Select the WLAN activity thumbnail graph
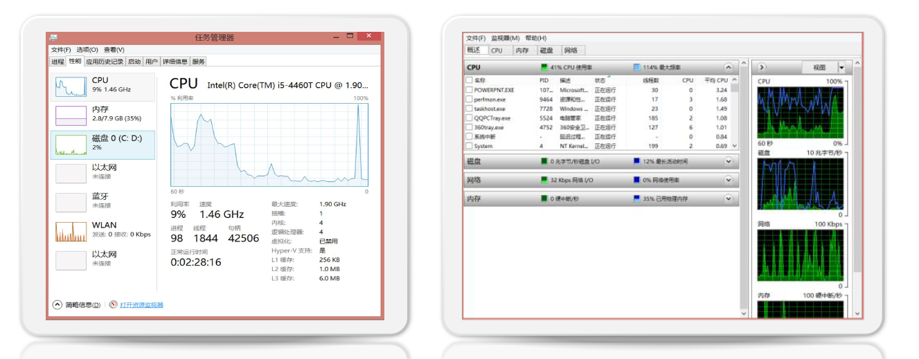The image size is (919, 359). [x=71, y=231]
